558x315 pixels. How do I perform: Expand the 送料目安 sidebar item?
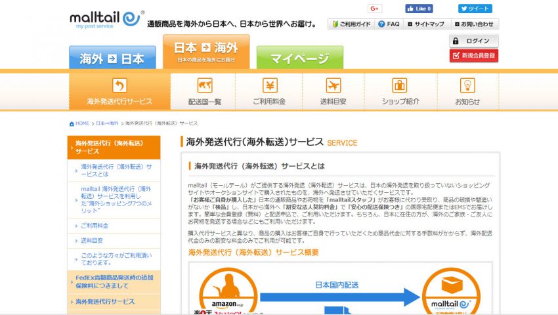91,241
